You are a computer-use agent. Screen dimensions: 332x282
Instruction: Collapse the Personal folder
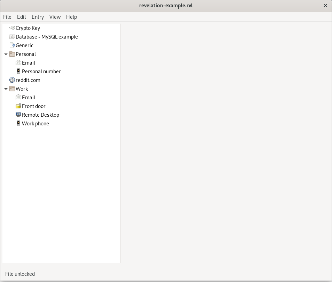6,54
